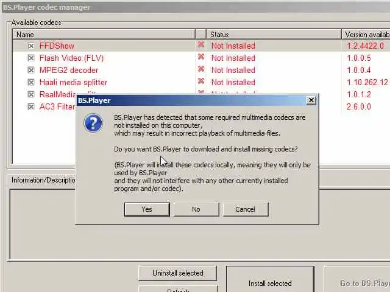The width and height of the screenshot is (390, 292).
Task: Sort codecs by the Status column header
Action: [x=274, y=35]
